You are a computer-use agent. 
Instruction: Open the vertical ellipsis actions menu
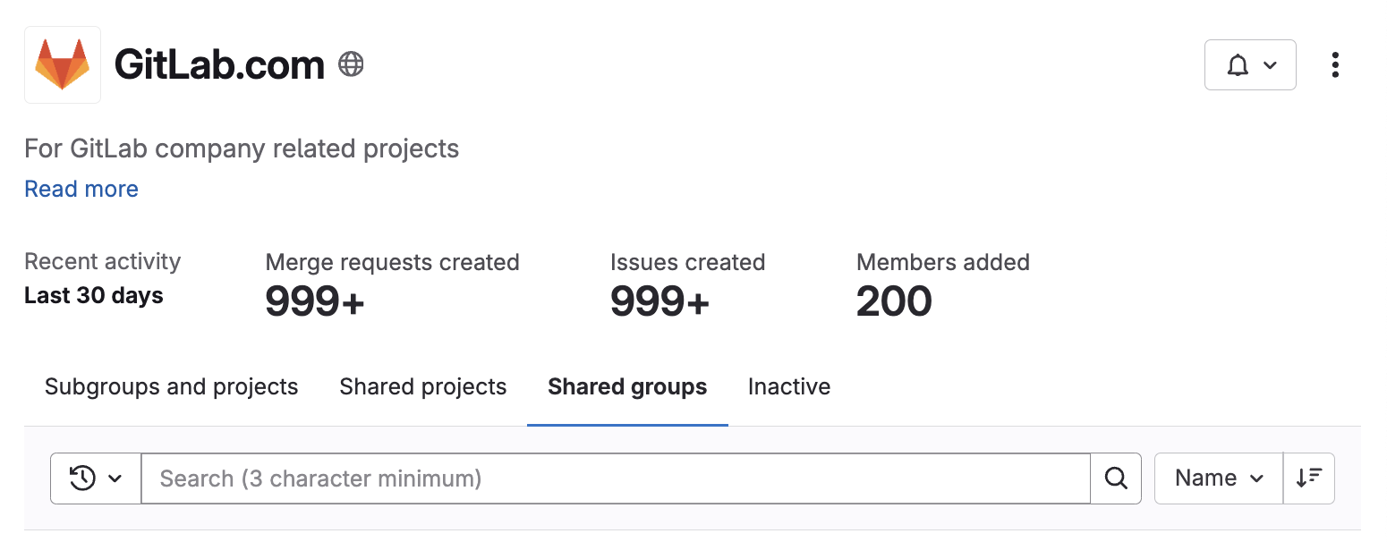coord(1334,65)
